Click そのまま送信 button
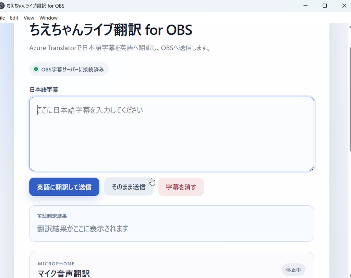The image size is (351, 278). [x=129, y=187]
